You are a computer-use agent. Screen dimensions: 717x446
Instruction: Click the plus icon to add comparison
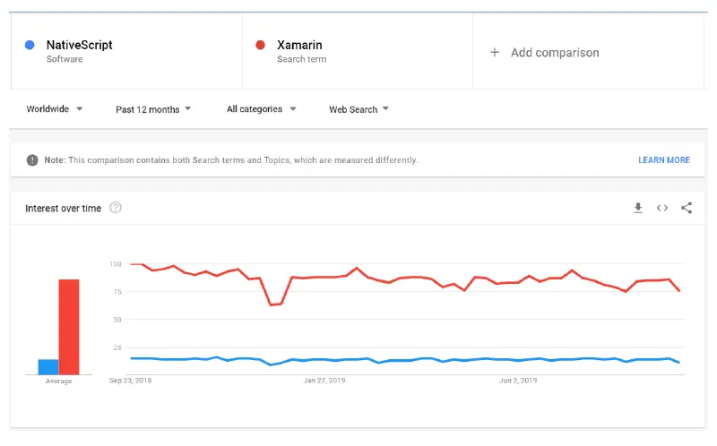click(x=495, y=53)
